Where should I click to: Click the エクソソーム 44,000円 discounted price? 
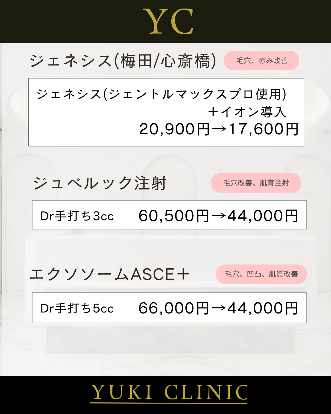point(263,308)
